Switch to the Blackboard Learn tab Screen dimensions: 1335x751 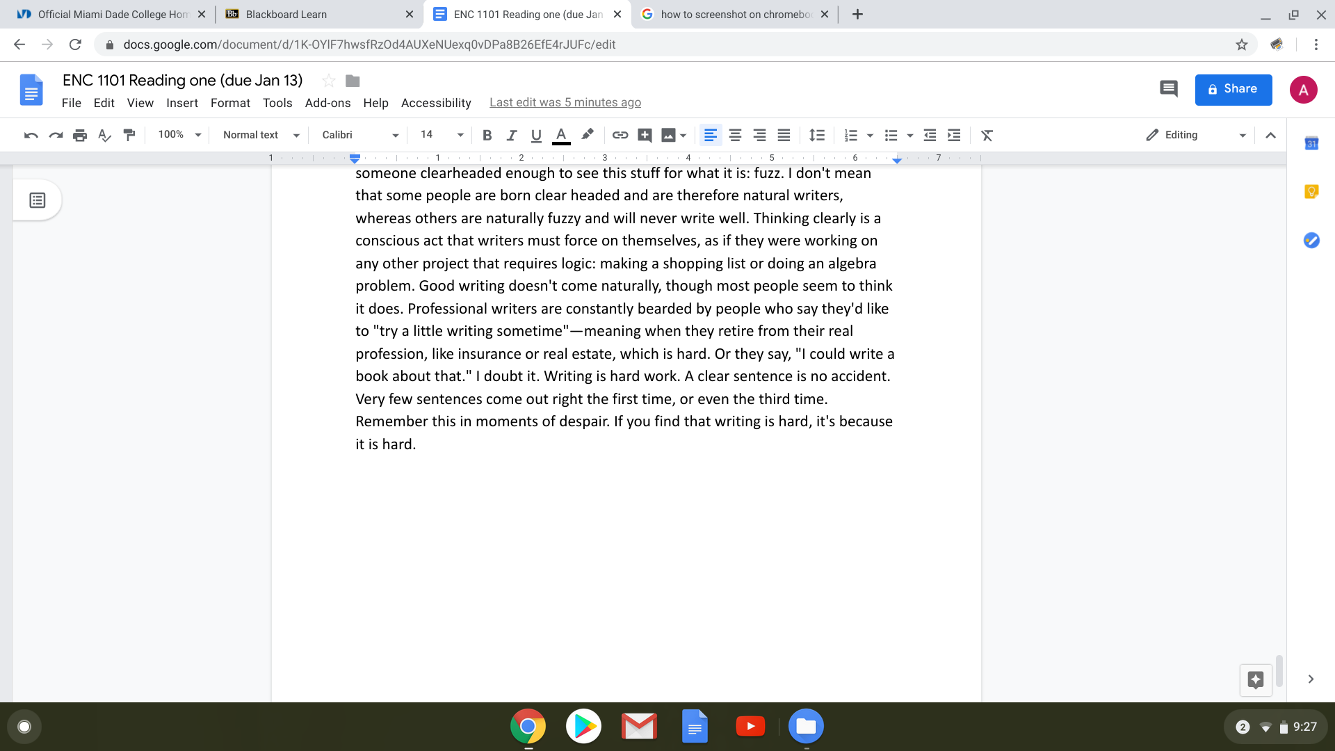[x=318, y=14]
